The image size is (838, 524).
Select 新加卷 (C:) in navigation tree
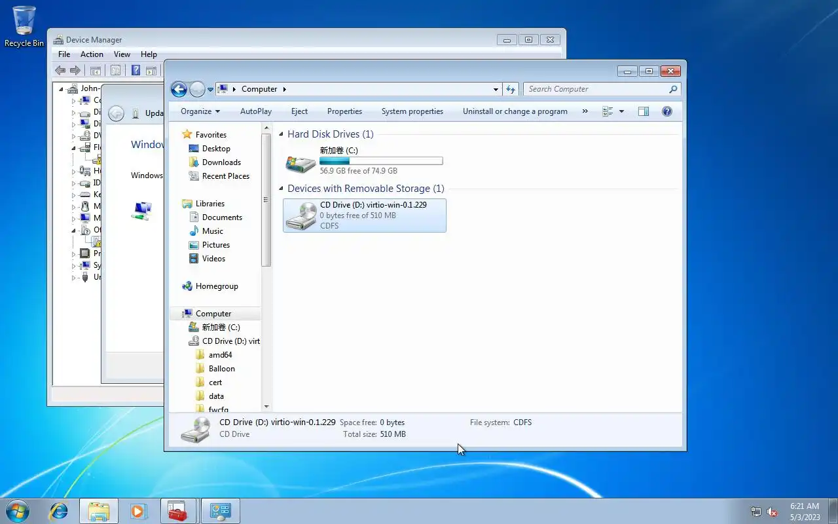[x=221, y=327]
